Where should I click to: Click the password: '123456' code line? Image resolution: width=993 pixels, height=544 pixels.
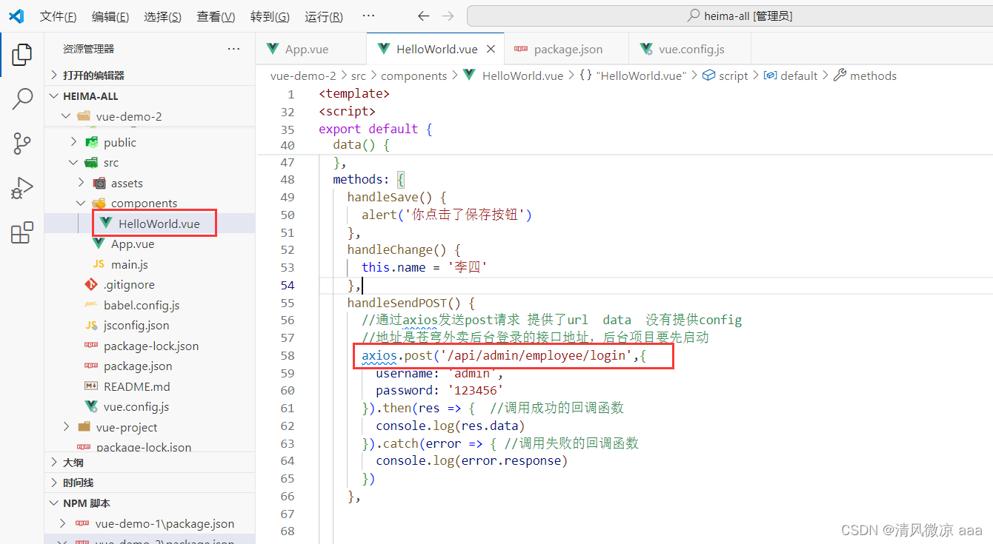[439, 390]
